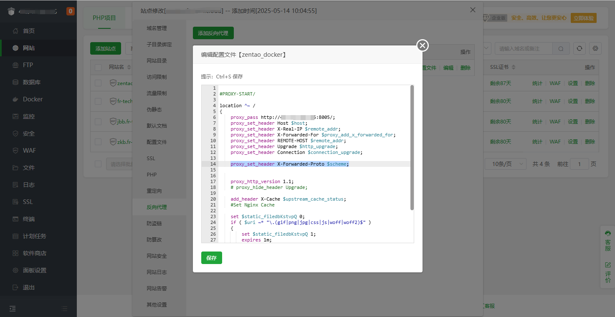Close the 编辑配置文件 editor with round X
Viewport: 615px width, 317px height.
(423, 45)
